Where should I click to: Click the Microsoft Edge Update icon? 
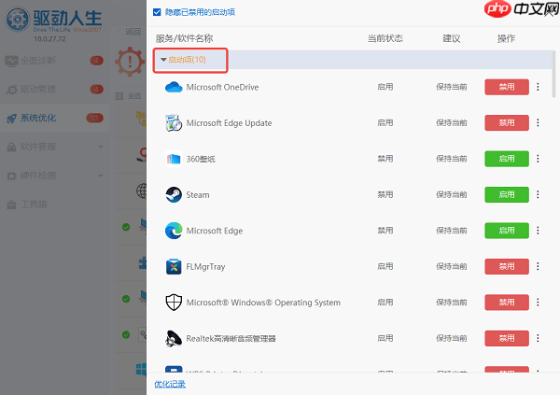coord(174,123)
